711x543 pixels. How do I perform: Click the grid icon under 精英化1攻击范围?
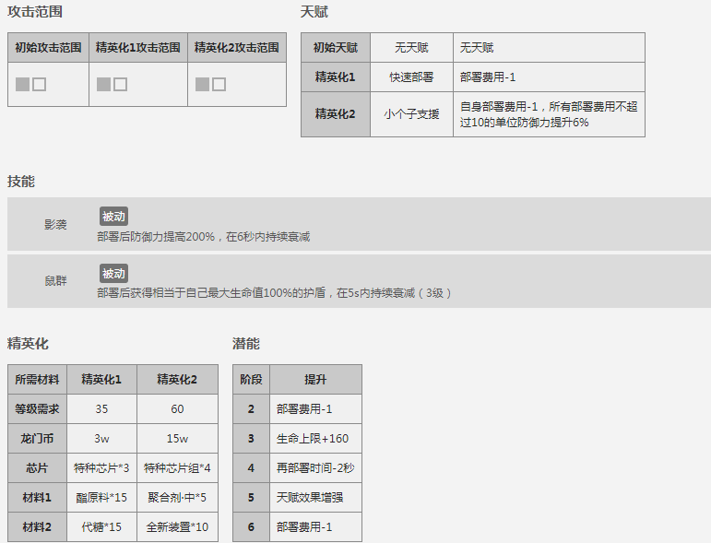coord(112,85)
